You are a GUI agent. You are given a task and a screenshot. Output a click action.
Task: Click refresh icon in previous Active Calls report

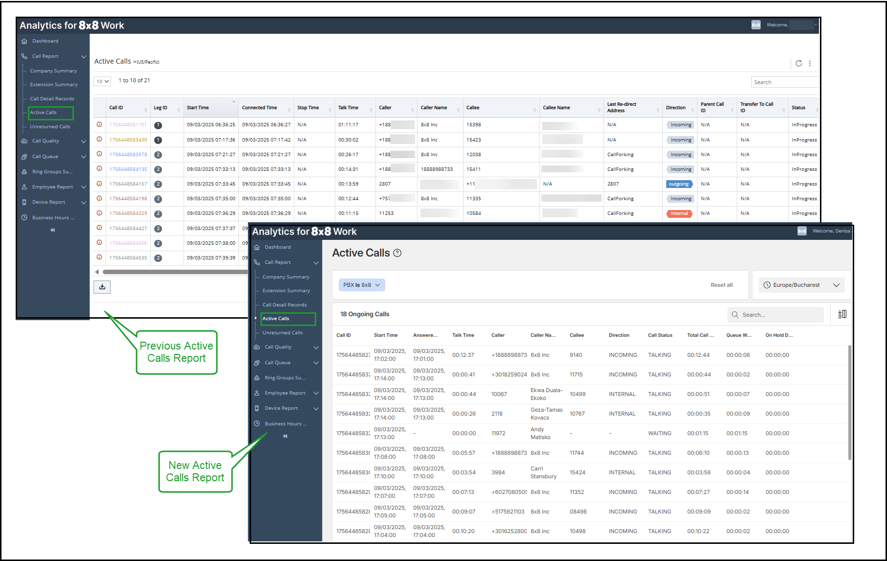coord(799,63)
